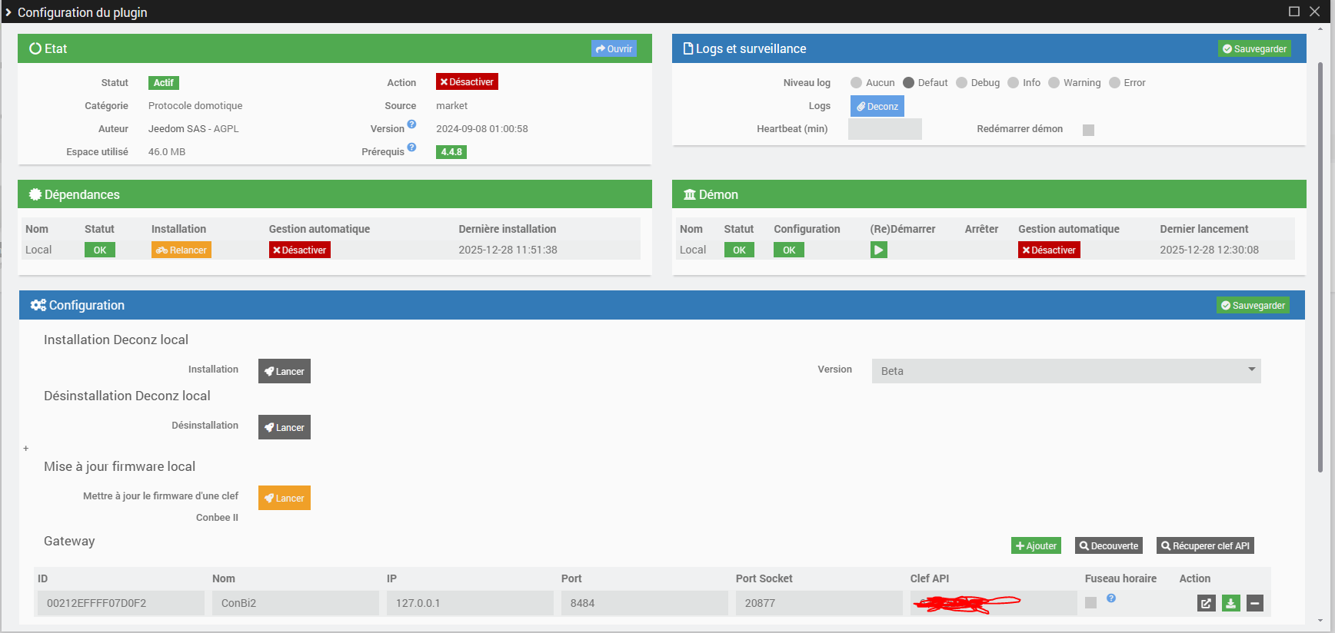The image size is (1335, 633).
Task: Click the Decouverte gateway button
Action: (1109, 545)
